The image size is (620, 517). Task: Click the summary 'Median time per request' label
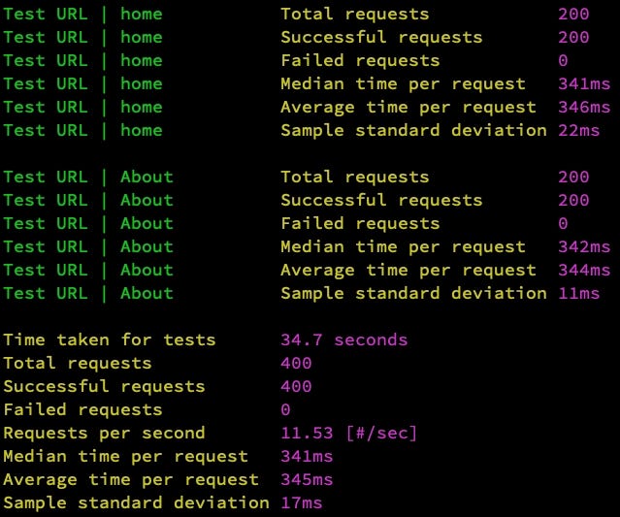point(126,457)
